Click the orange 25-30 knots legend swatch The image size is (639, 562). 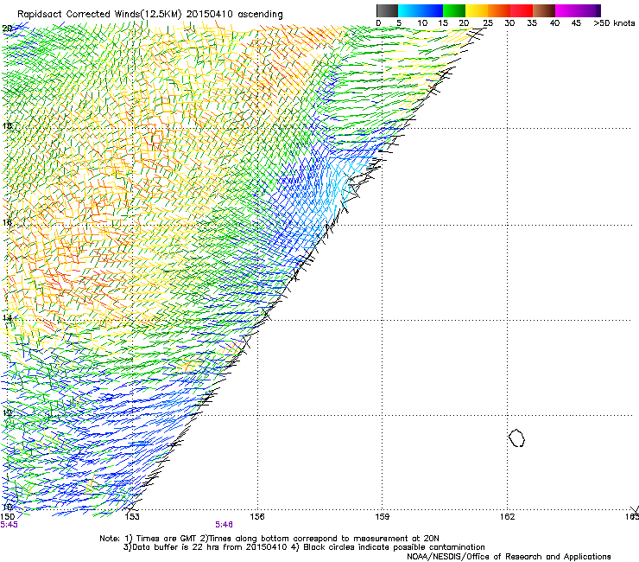[499, 10]
